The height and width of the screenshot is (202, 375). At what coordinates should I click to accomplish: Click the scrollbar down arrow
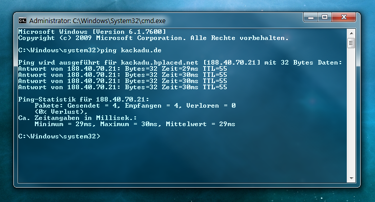tap(351, 178)
